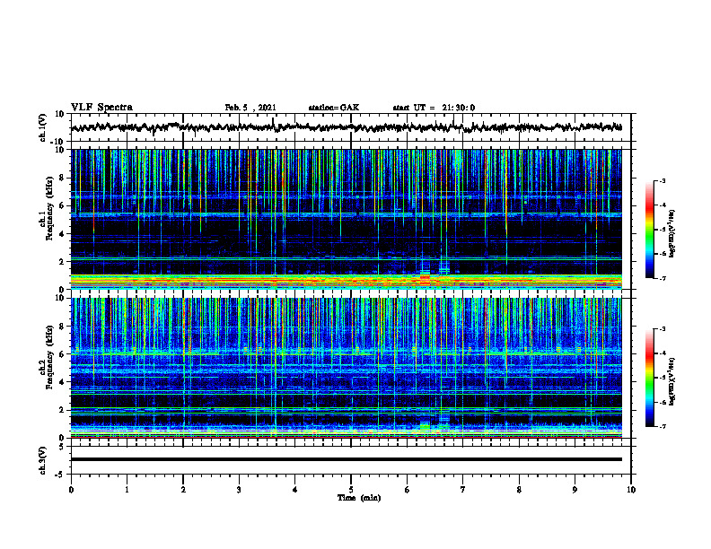Click the "-3" tick on the ch.2 colorbar
Viewport: 711px width, 549px height.
click(663, 329)
